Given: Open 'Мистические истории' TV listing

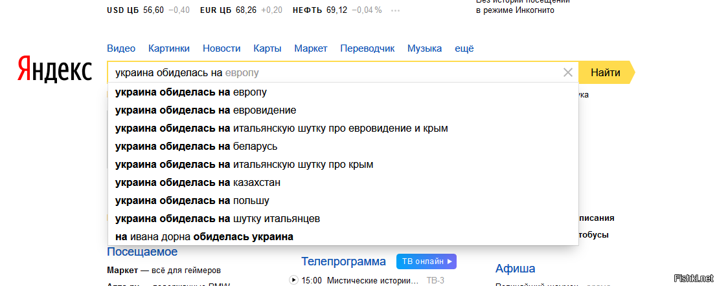Looking at the screenshot, I should coord(372,280).
